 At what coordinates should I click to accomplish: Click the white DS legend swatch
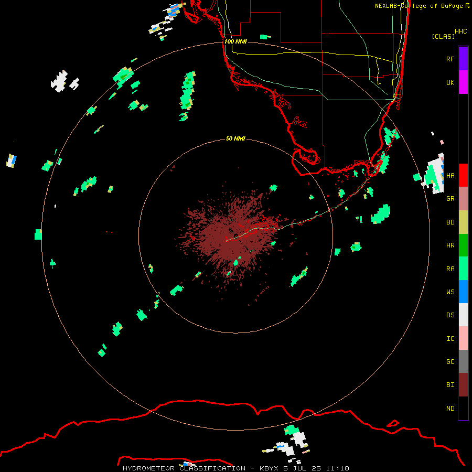[x=463, y=315]
